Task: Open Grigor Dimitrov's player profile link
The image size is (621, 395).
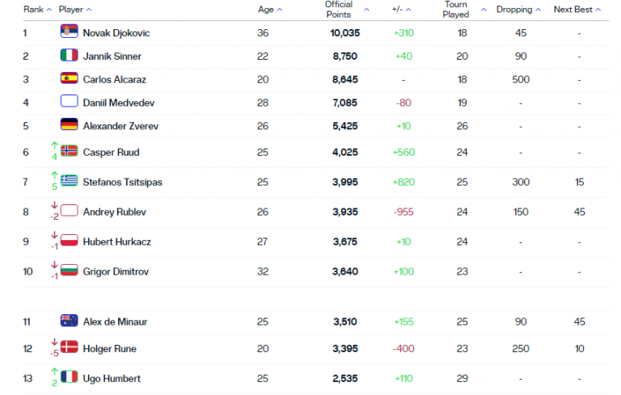Action: 116,271
